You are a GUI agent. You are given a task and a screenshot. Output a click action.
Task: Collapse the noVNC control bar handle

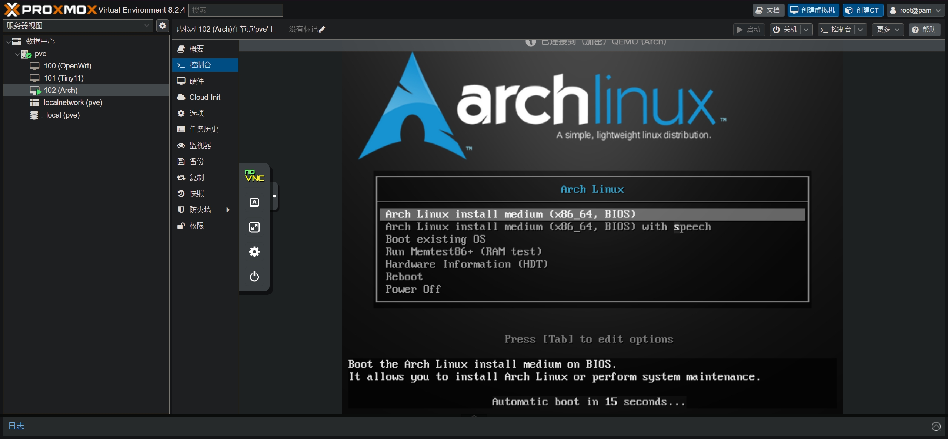[274, 196]
